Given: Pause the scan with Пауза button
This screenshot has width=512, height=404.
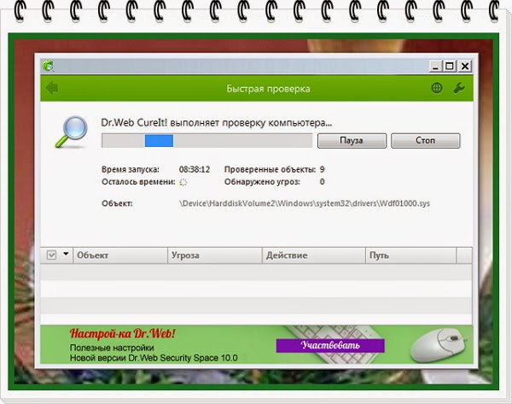Looking at the screenshot, I should pos(352,141).
